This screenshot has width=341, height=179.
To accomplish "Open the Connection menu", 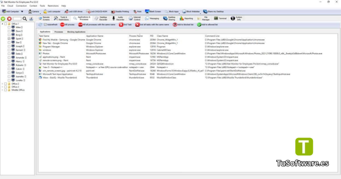I will 21,6.
